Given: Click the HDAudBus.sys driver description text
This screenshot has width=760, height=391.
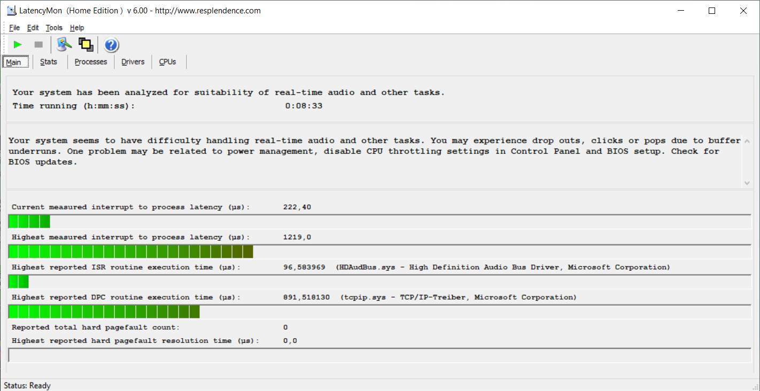Looking at the screenshot, I should [x=503, y=267].
